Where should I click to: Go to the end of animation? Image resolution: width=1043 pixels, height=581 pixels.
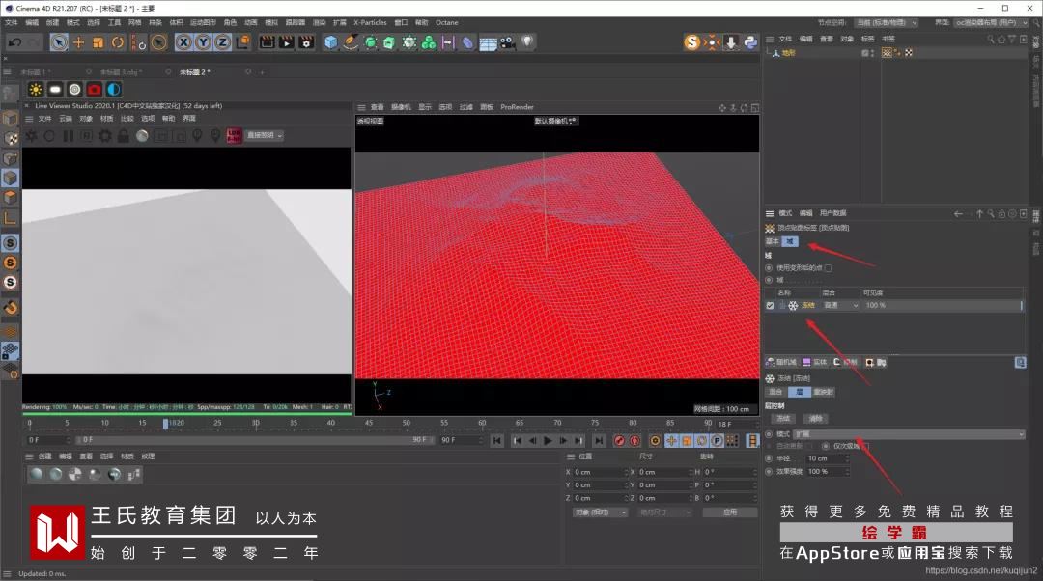click(599, 441)
